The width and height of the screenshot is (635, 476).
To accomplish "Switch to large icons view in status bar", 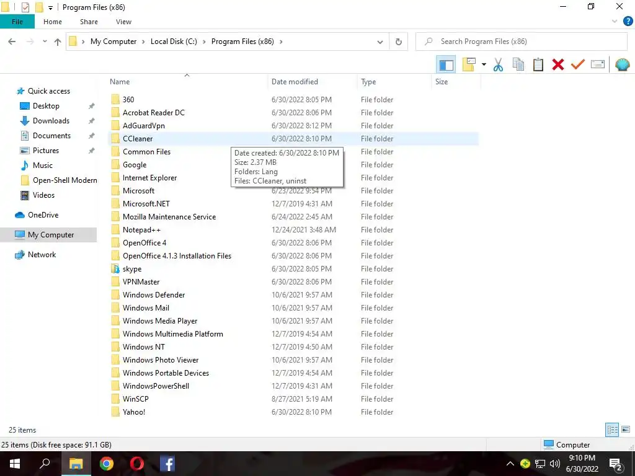I will [626, 430].
